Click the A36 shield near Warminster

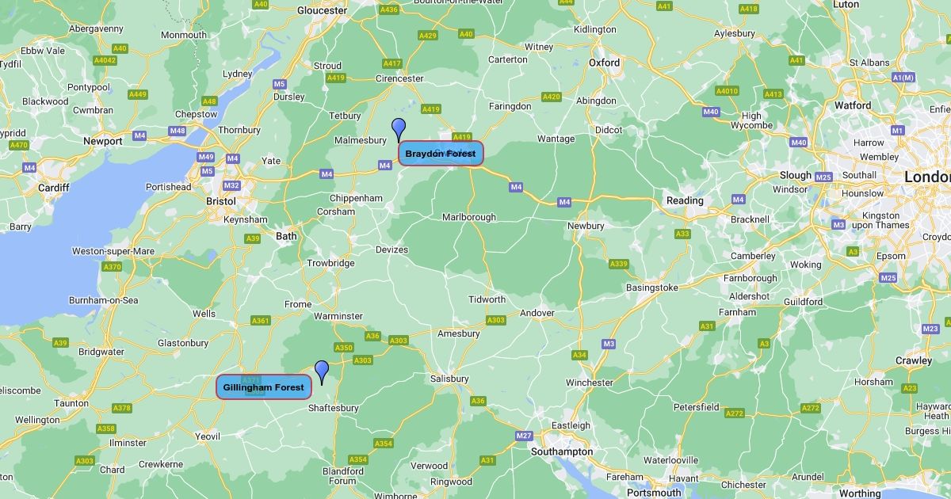(x=372, y=336)
